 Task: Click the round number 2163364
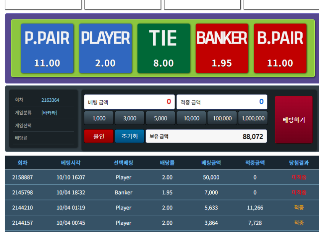click(x=50, y=100)
